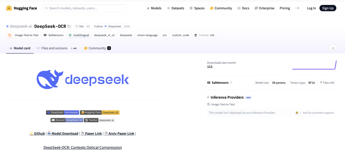The image size is (345, 151).
Task: Click the Hugging Face logo icon
Action: (x=9, y=8)
